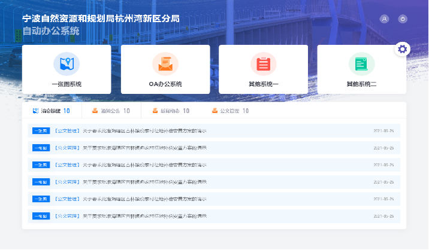Click the 【公文管理】 tag in second row
429x250 pixels.
click(67, 148)
